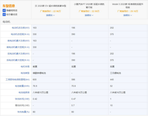Click the 后电动机最大功率(kW) label
Viewport: 148px width, 116px height.
pyautogui.click(x=18, y=54)
